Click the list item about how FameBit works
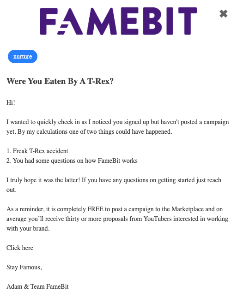This screenshot has width=237, height=297. click(x=72, y=160)
